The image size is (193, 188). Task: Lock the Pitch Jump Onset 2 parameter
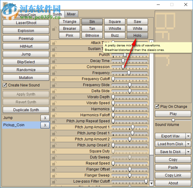(54, 145)
